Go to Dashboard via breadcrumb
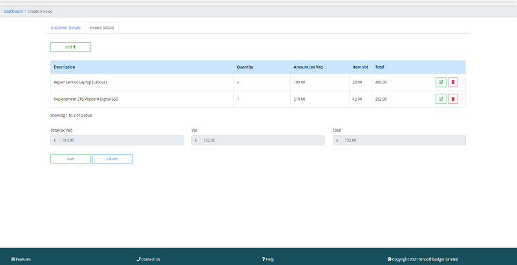 click(x=13, y=11)
